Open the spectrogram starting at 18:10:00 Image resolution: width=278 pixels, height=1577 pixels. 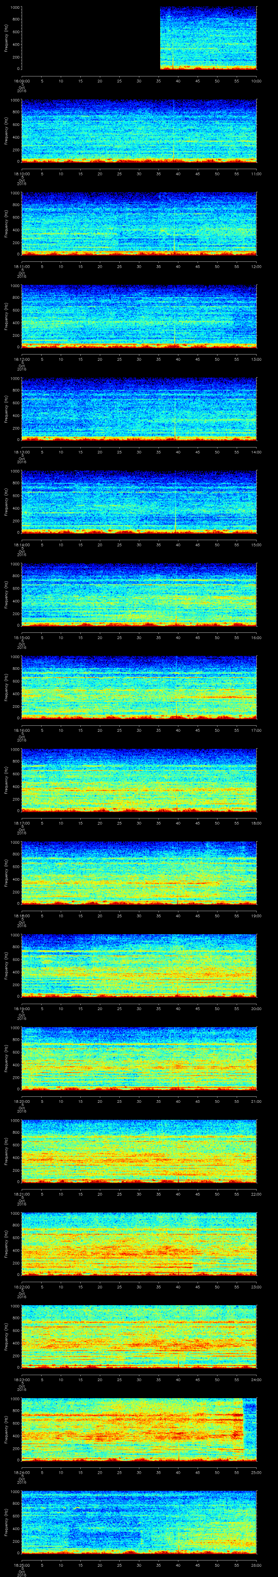[x=139, y=131]
